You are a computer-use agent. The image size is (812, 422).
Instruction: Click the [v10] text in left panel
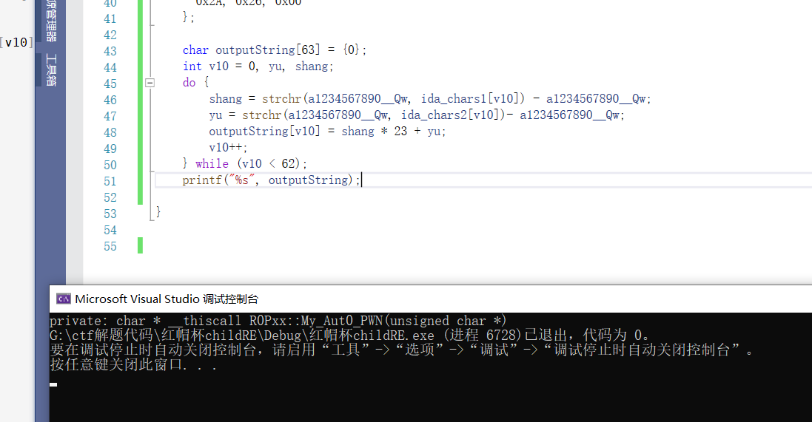click(17, 42)
